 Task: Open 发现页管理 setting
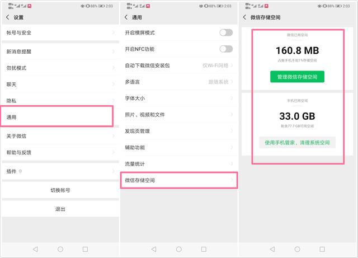(179, 131)
